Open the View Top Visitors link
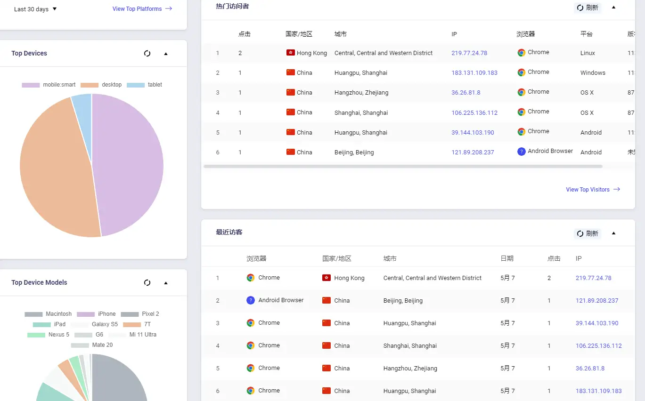 [x=593, y=190]
